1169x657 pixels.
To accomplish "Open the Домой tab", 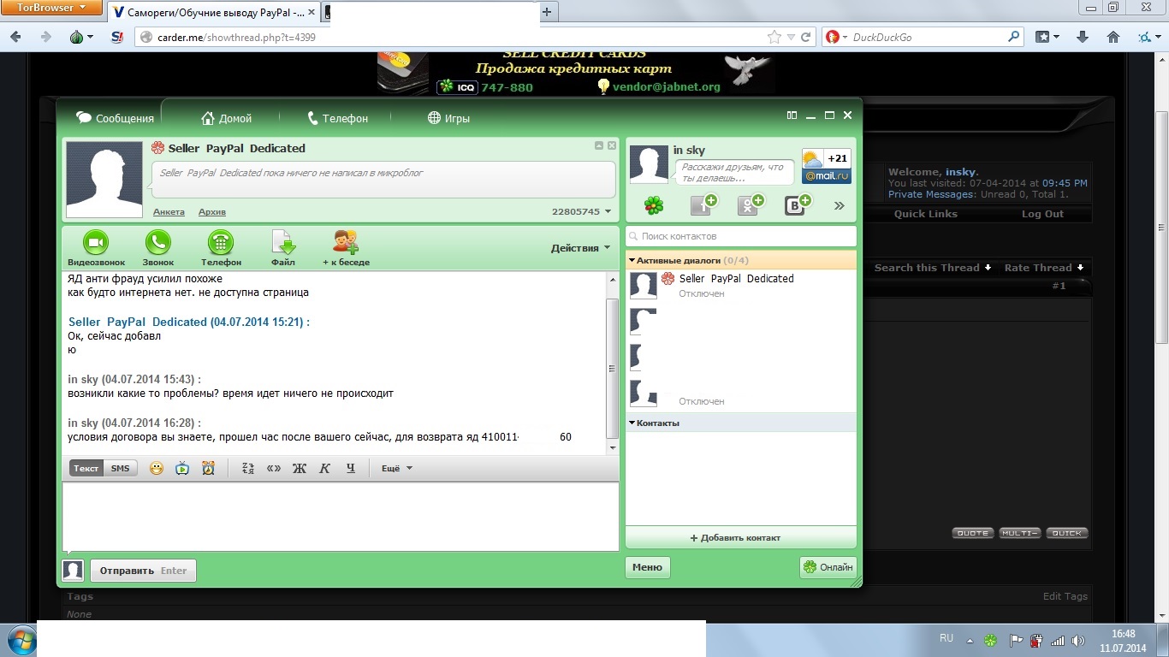I will (x=226, y=118).
